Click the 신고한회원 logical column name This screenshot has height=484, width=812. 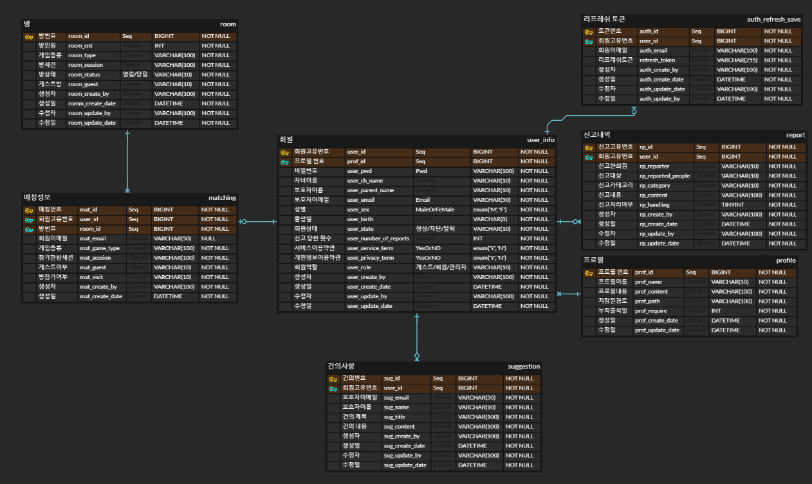point(613,166)
